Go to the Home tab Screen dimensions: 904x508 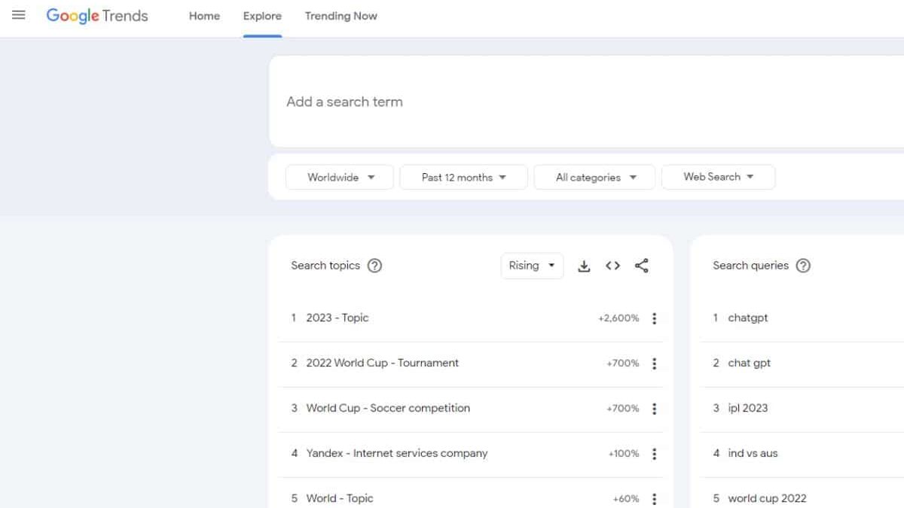[204, 16]
